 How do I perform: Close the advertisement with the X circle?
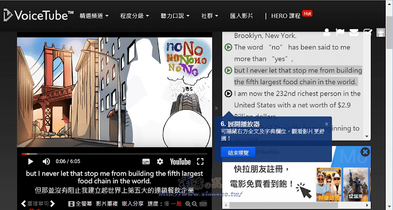coord(365,152)
